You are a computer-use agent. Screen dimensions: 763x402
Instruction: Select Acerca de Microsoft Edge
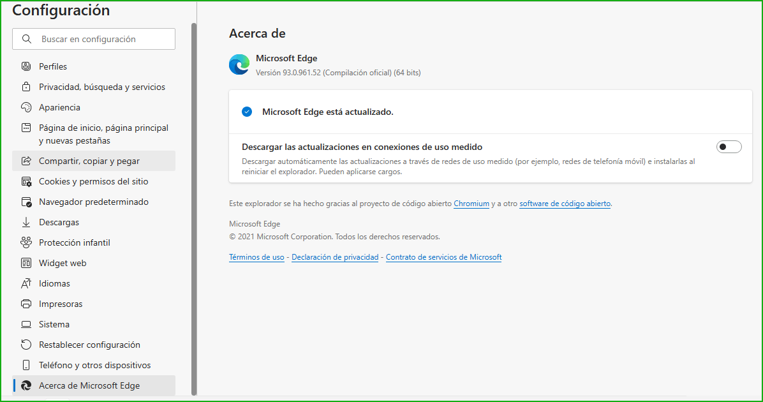93,385
